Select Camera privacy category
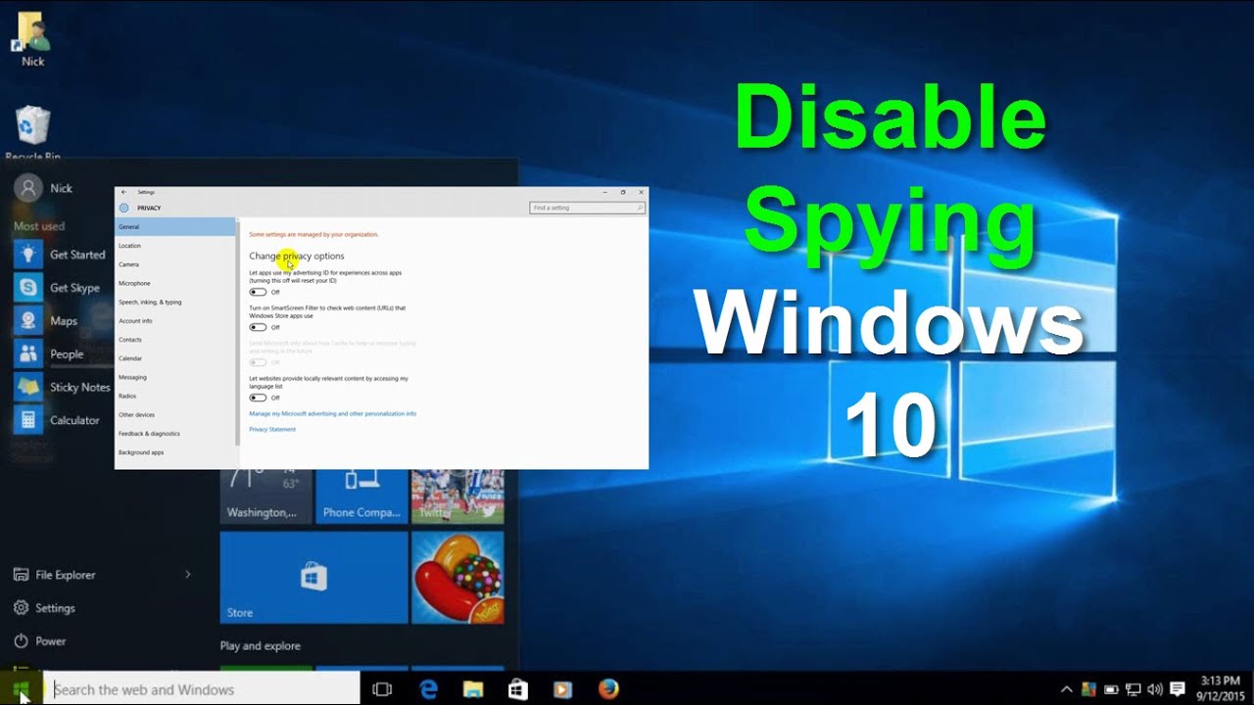Image resolution: width=1254 pixels, height=705 pixels. (x=174, y=264)
